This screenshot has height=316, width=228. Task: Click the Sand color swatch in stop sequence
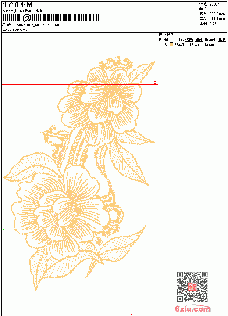pyautogui.click(x=171, y=44)
